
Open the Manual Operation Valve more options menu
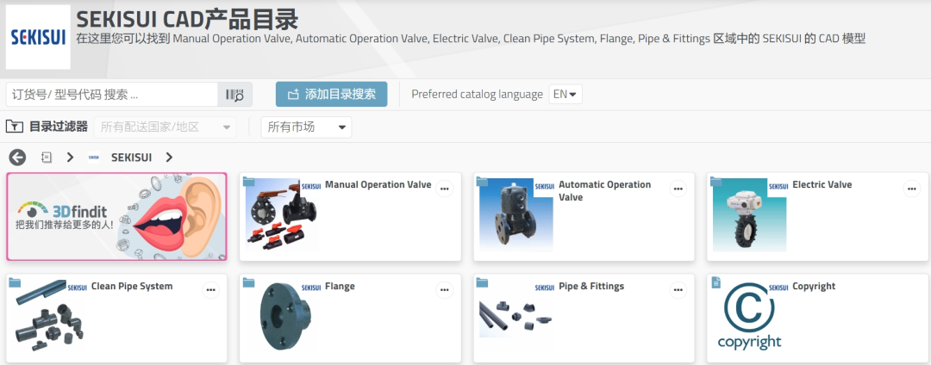coord(444,189)
